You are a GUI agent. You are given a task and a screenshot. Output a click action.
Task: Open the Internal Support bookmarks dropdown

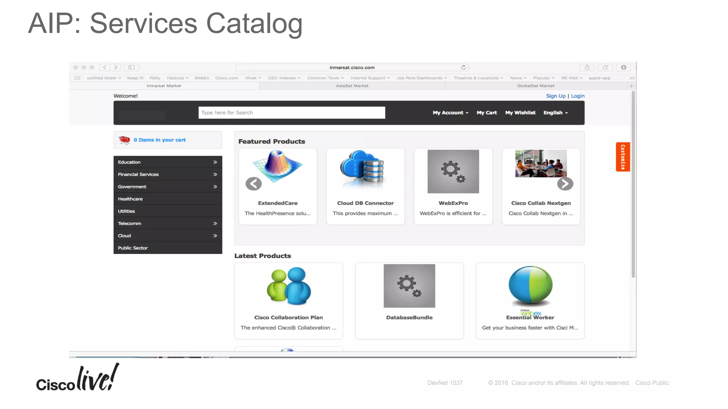370,78
